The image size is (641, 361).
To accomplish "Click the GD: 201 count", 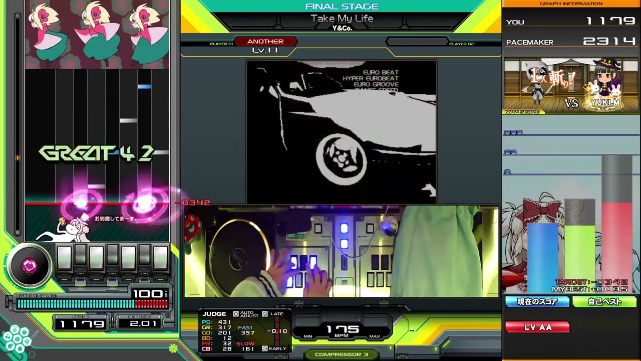I will point(216,333).
